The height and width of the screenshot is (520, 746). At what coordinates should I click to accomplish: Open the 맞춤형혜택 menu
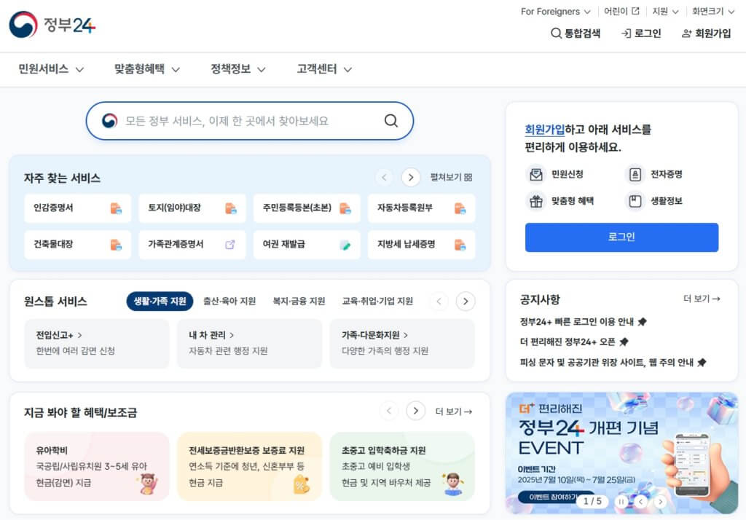pos(147,69)
